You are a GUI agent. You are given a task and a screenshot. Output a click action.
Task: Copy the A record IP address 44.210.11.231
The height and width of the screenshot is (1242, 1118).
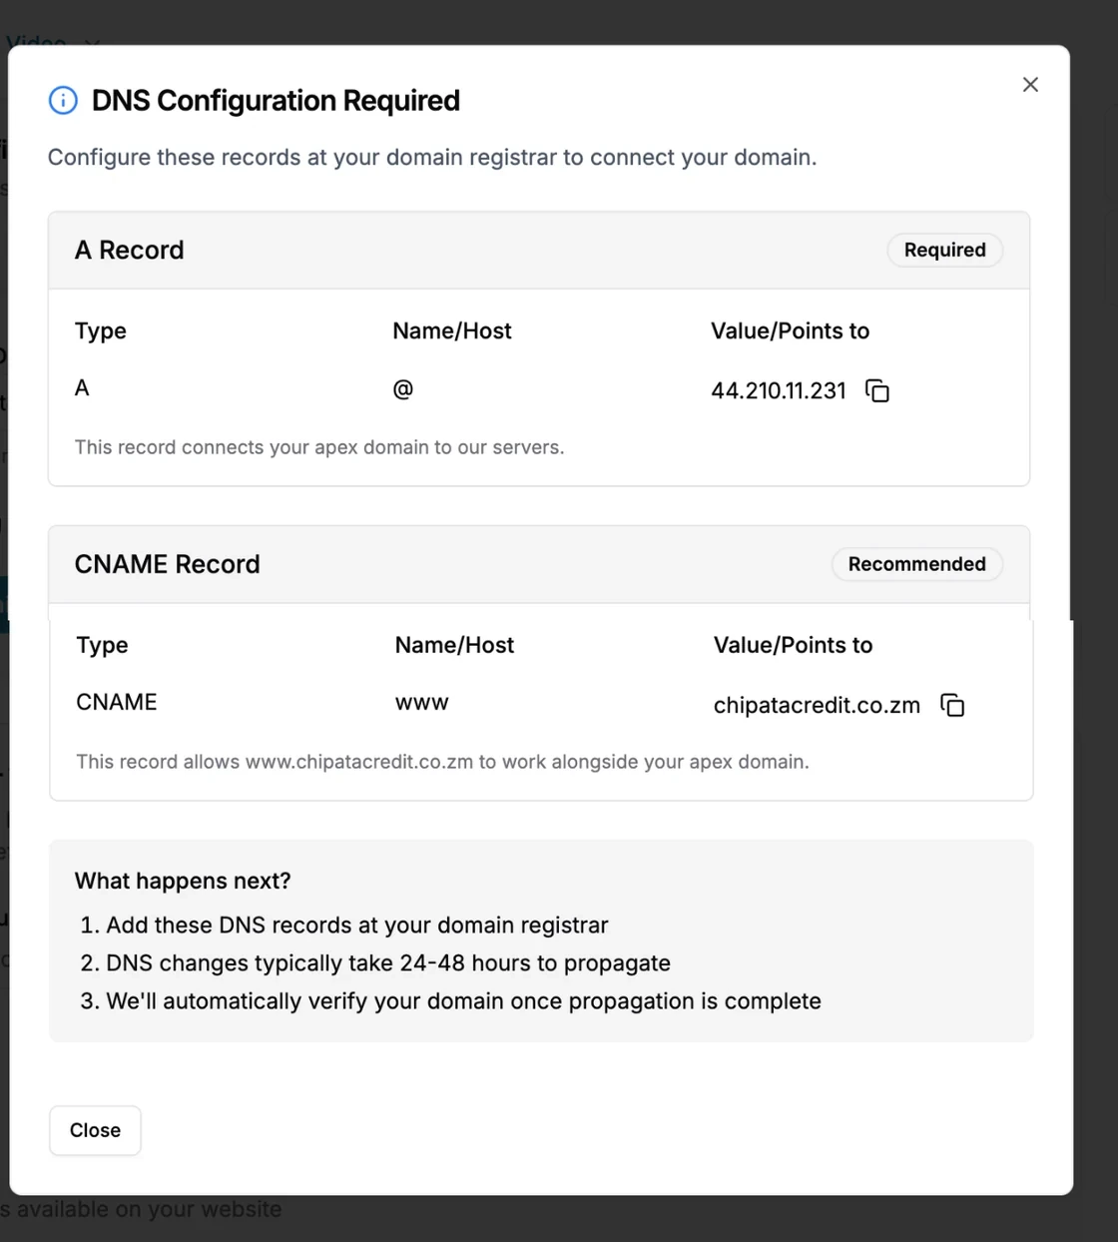877,390
